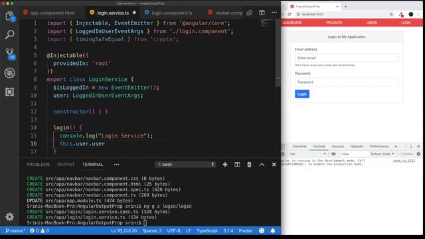Create a new terminal with plus icon
The width and height of the screenshot is (425, 239).
tap(225, 165)
